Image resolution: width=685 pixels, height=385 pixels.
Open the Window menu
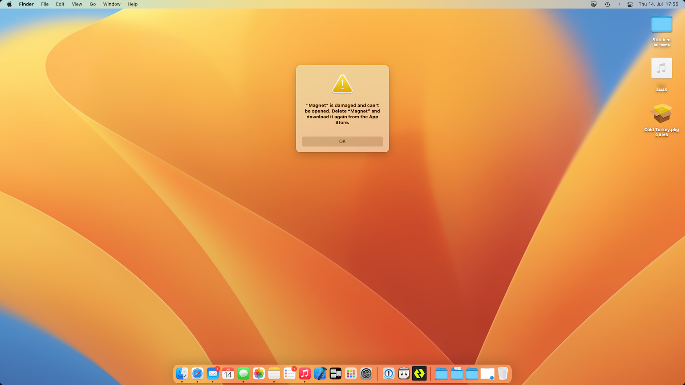tap(112, 4)
